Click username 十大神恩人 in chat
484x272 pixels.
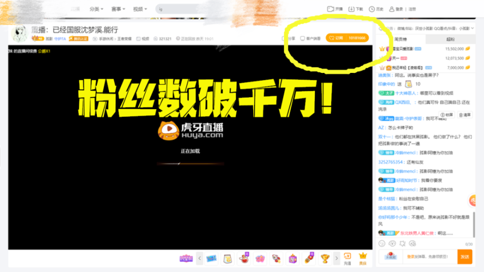[x=406, y=93]
